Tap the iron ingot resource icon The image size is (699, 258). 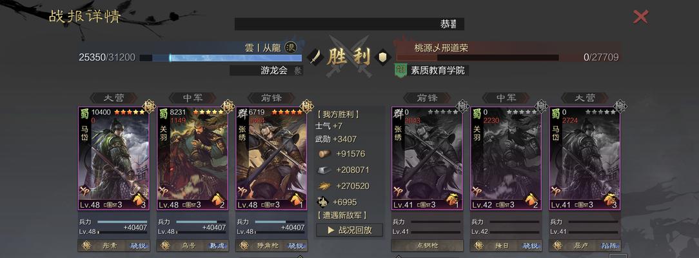click(x=324, y=170)
